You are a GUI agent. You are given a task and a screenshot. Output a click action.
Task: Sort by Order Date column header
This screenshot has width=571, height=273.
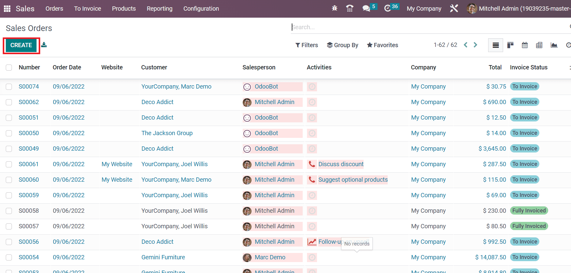67,68
